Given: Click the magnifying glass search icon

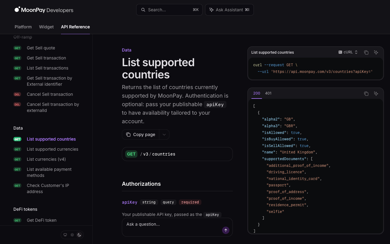Looking at the screenshot, I should (x=143, y=10).
